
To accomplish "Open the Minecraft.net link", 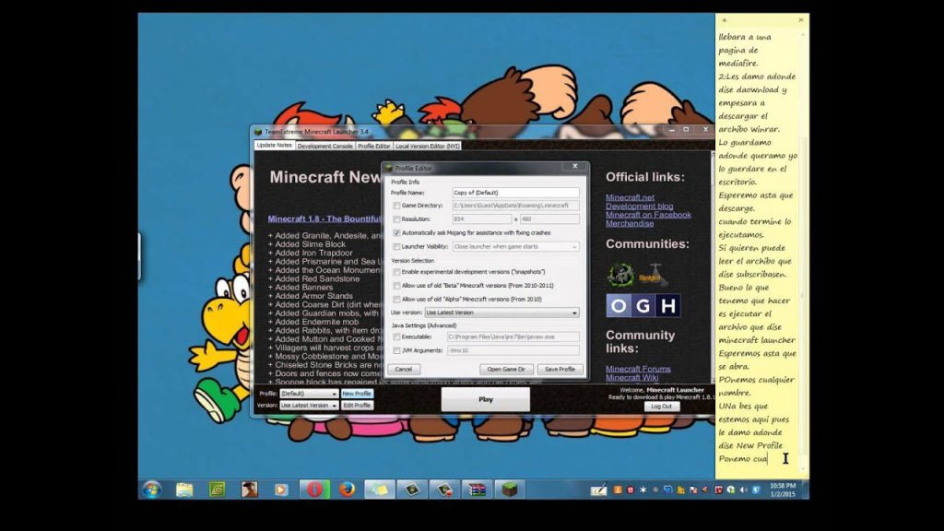I will tap(629, 196).
